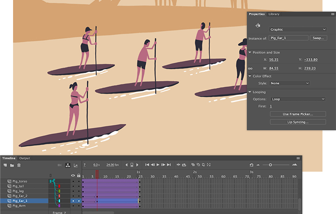This screenshot has height=214, width=336.
Task: Toggle lock dot for Pig_torso layer
Action: tap(78, 181)
